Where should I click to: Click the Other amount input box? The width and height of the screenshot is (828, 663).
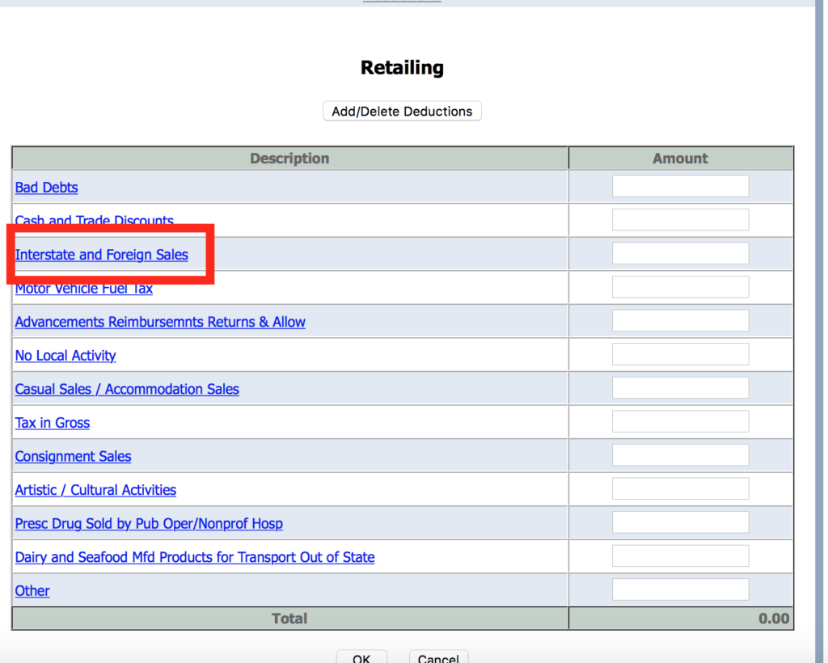pos(680,590)
